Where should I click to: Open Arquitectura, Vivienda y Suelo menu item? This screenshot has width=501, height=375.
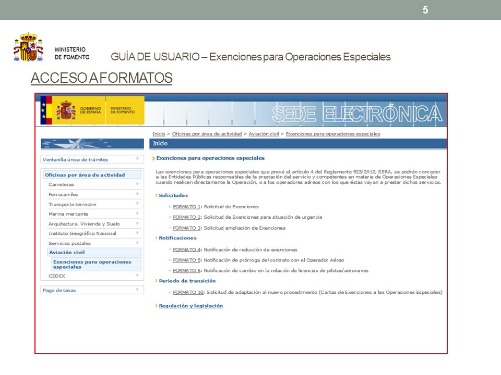84,224
